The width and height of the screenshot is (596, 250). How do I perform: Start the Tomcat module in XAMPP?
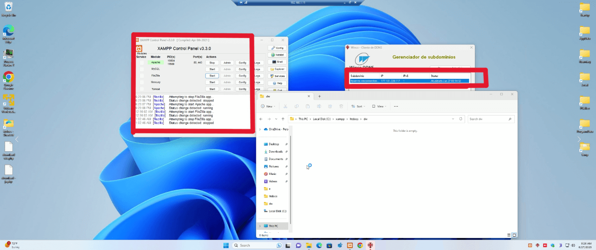point(212,89)
